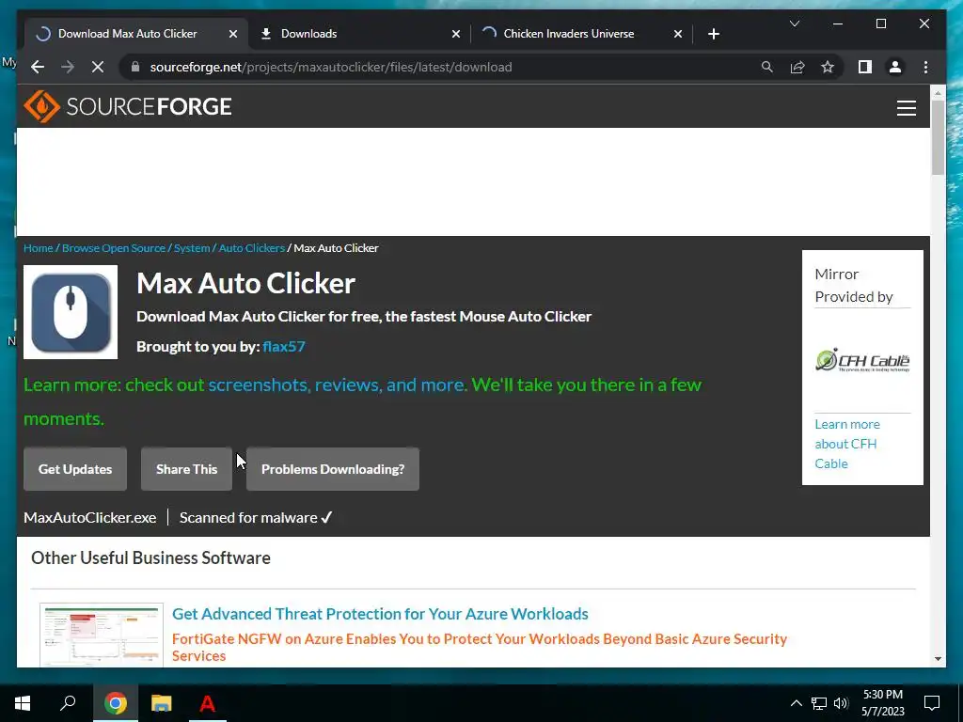The width and height of the screenshot is (963, 722).
Task: Click the FortiGate ad thumbnail
Action: pyautogui.click(x=102, y=635)
